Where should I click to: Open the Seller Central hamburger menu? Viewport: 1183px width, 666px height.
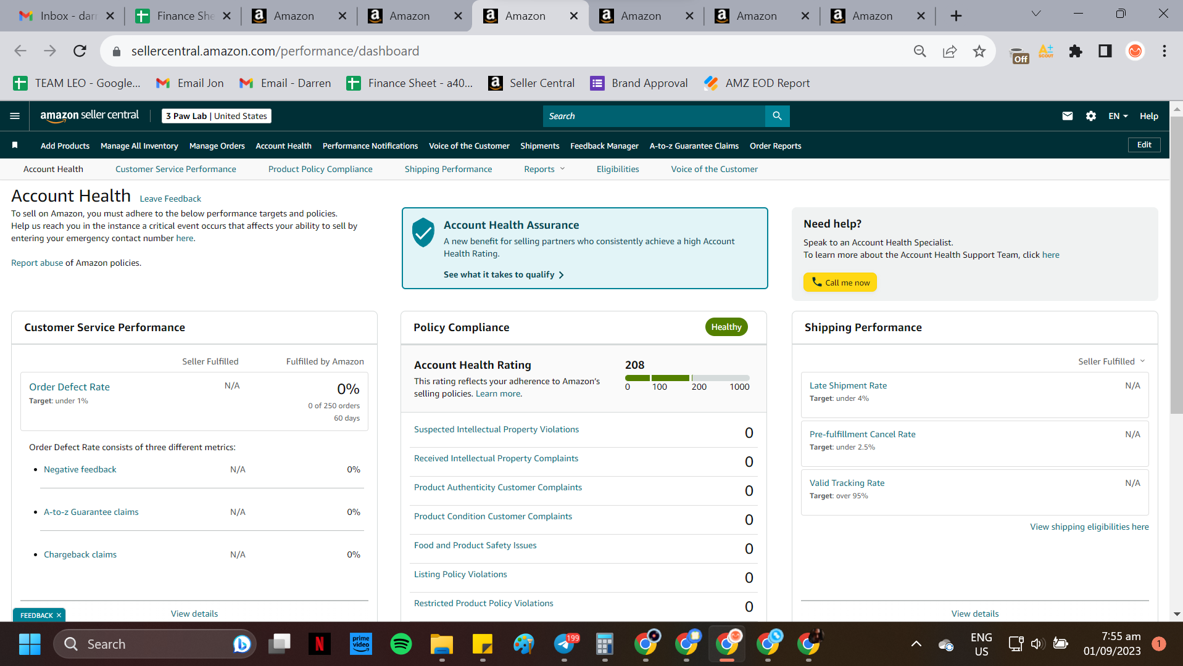(x=15, y=116)
